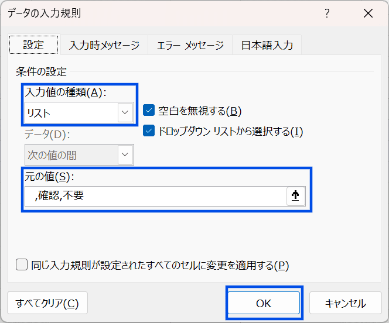
Task: Enable 同じ入力規則 apply-to-all checkbox
Action: (22, 265)
